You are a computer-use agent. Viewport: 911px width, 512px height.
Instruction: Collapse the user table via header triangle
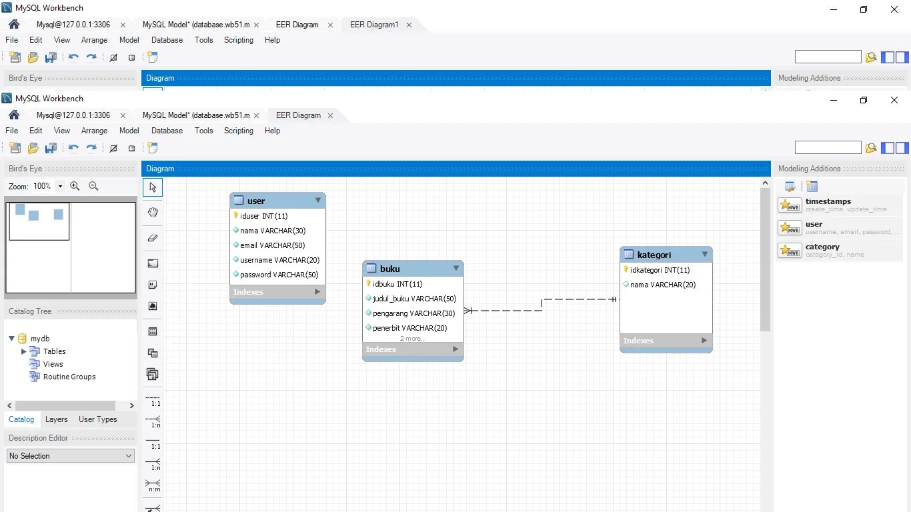point(318,200)
